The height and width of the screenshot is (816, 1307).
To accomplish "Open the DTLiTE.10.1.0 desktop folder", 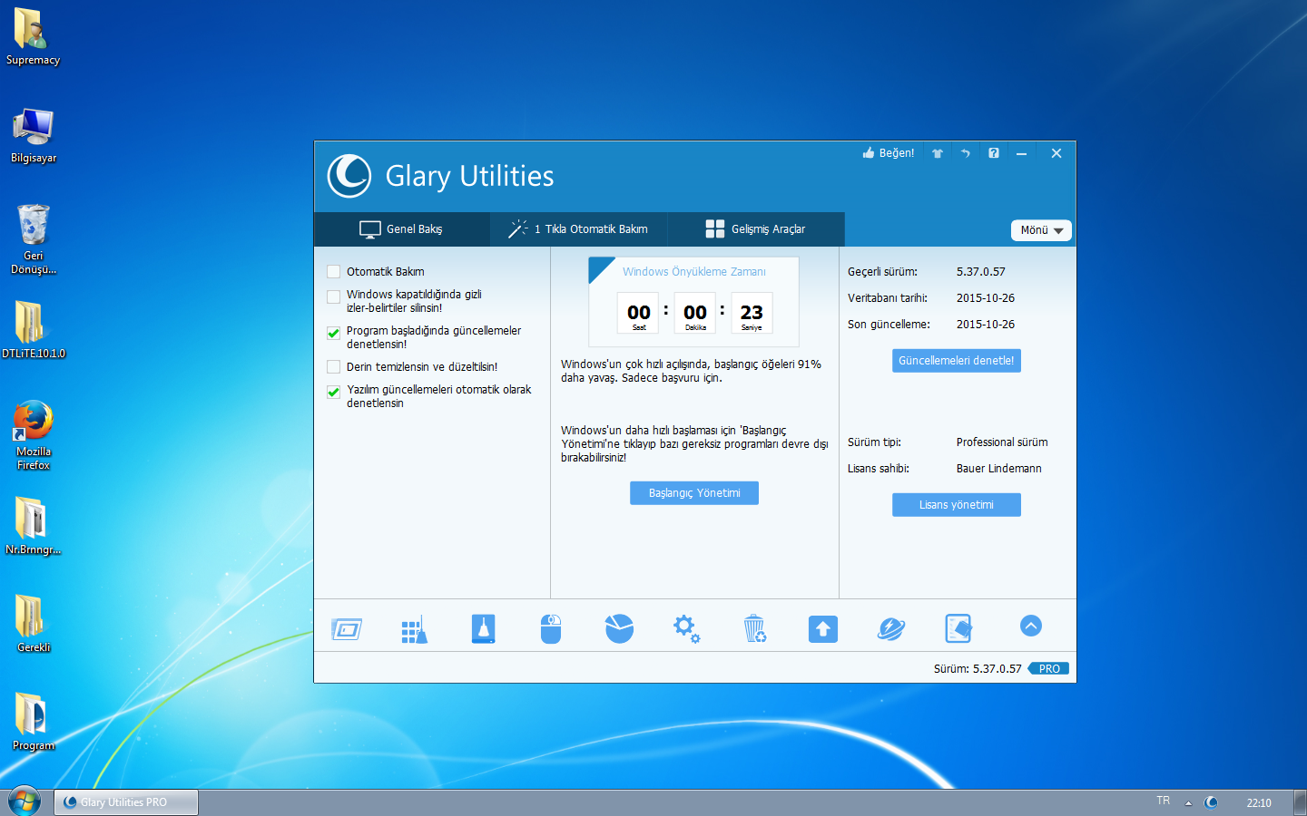I will (34, 329).
